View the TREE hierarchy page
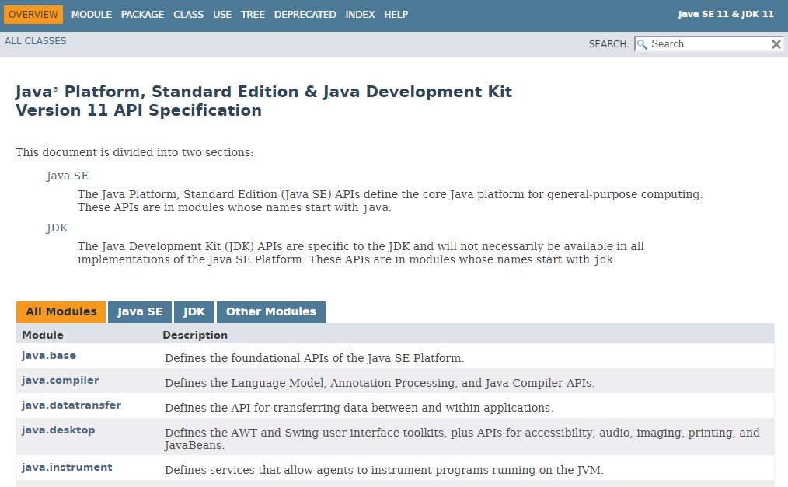Screen dimensions: 788x487 point(253,15)
